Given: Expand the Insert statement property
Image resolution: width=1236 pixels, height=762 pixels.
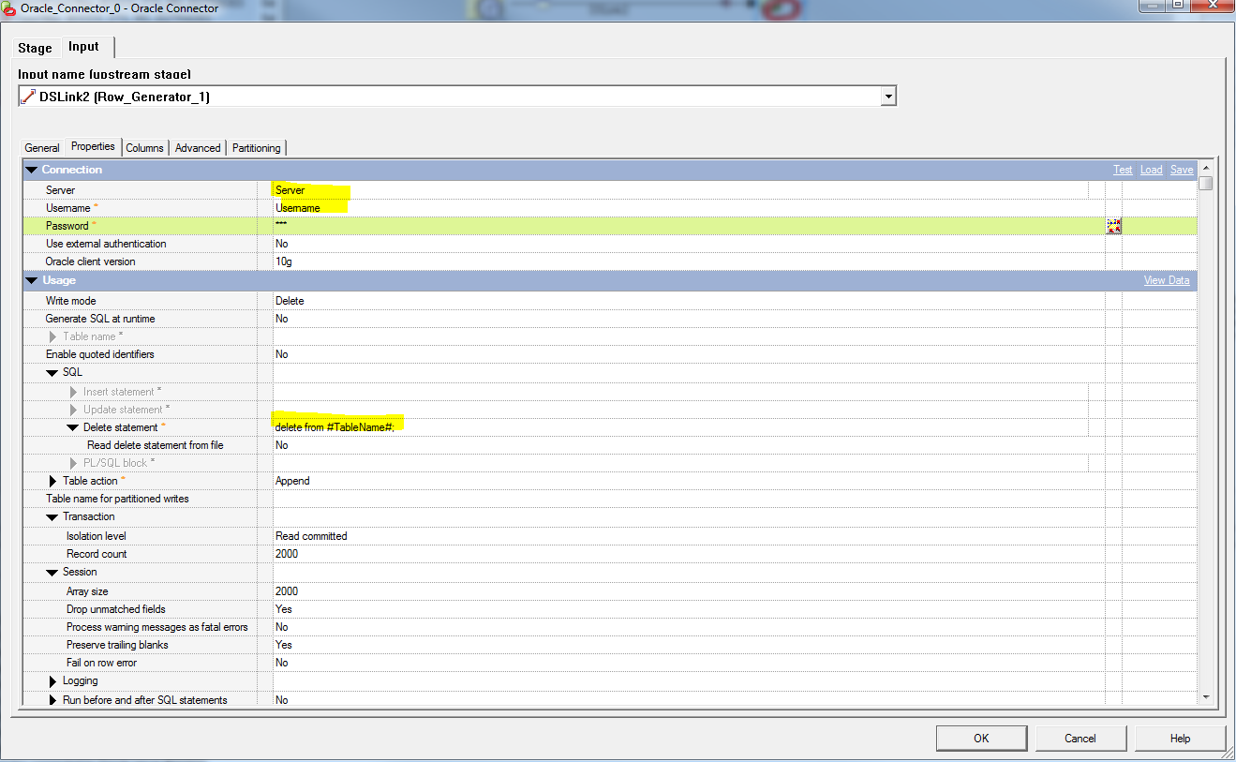Looking at the screenshot, I should point(73,392).
